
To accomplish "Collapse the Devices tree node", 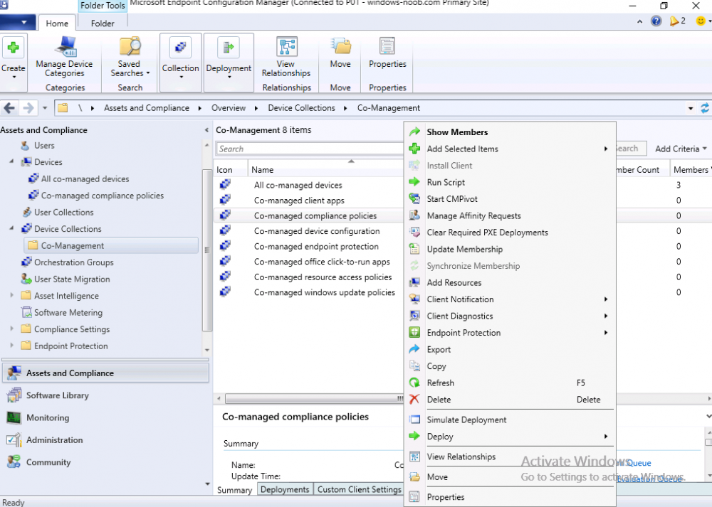I will [11, 162].
